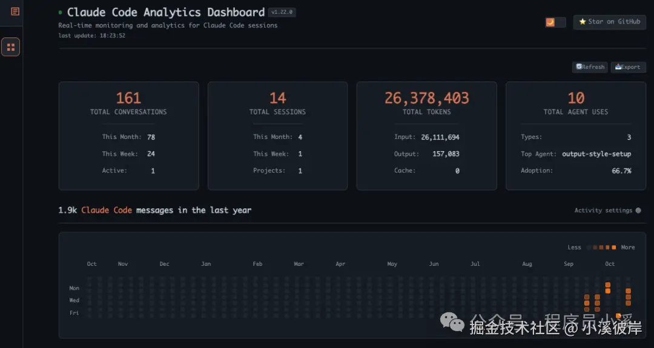Click the Export button

click(628, 67)
